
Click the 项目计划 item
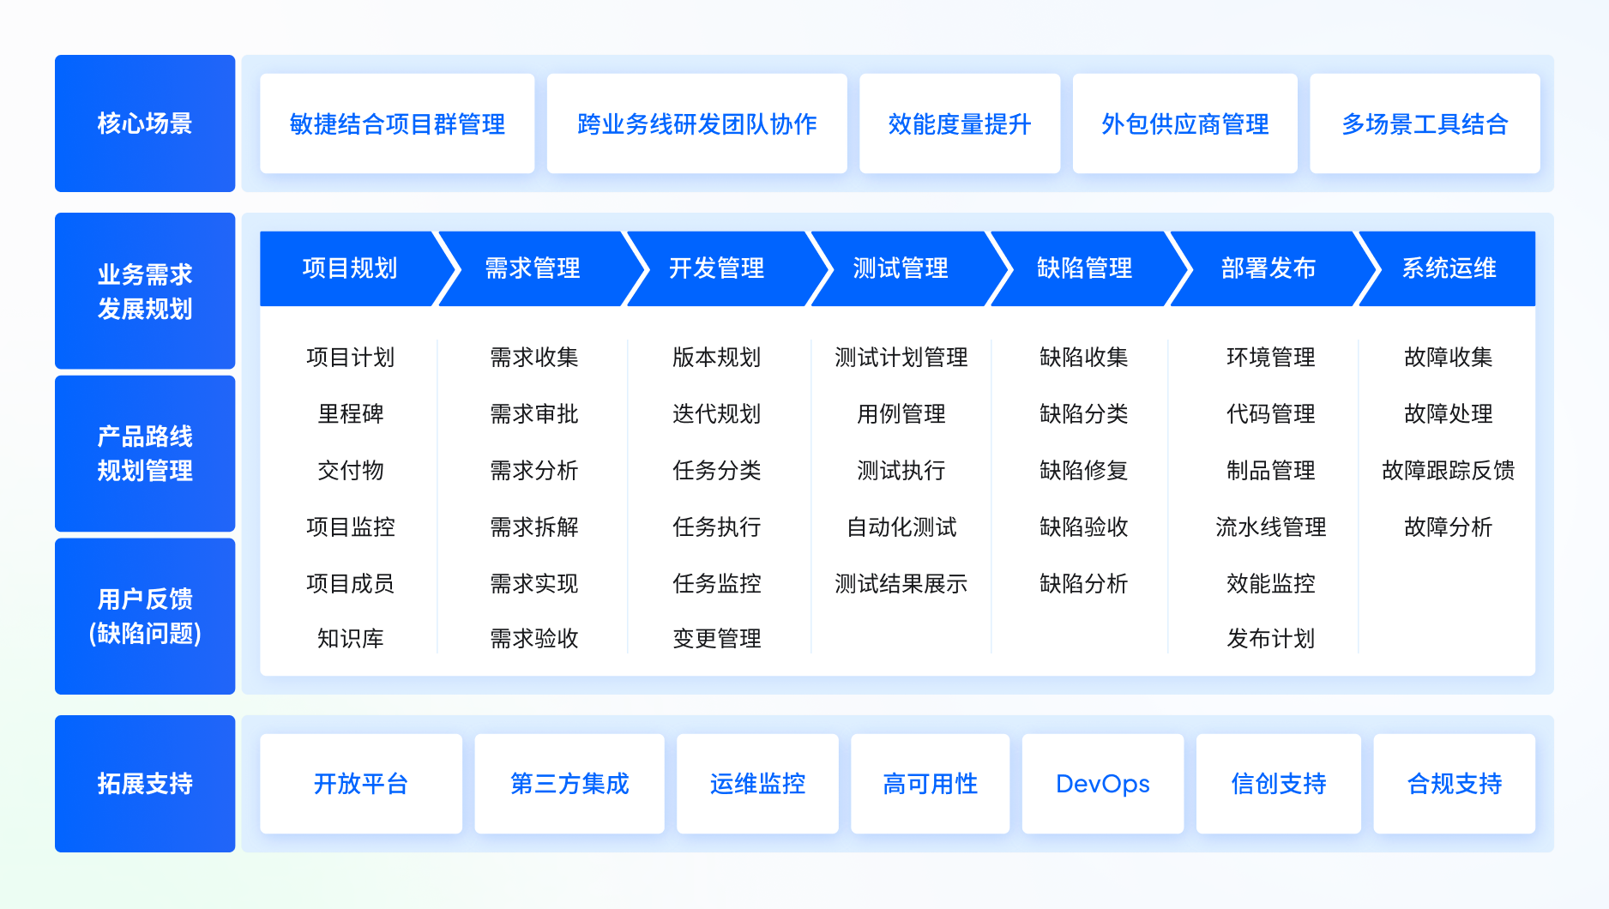pos(350,357)
